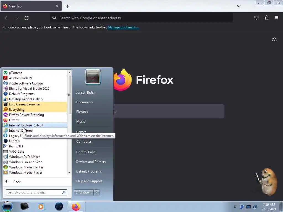
Task: Close the New Tab tab
Action: (x=57, y=6)
